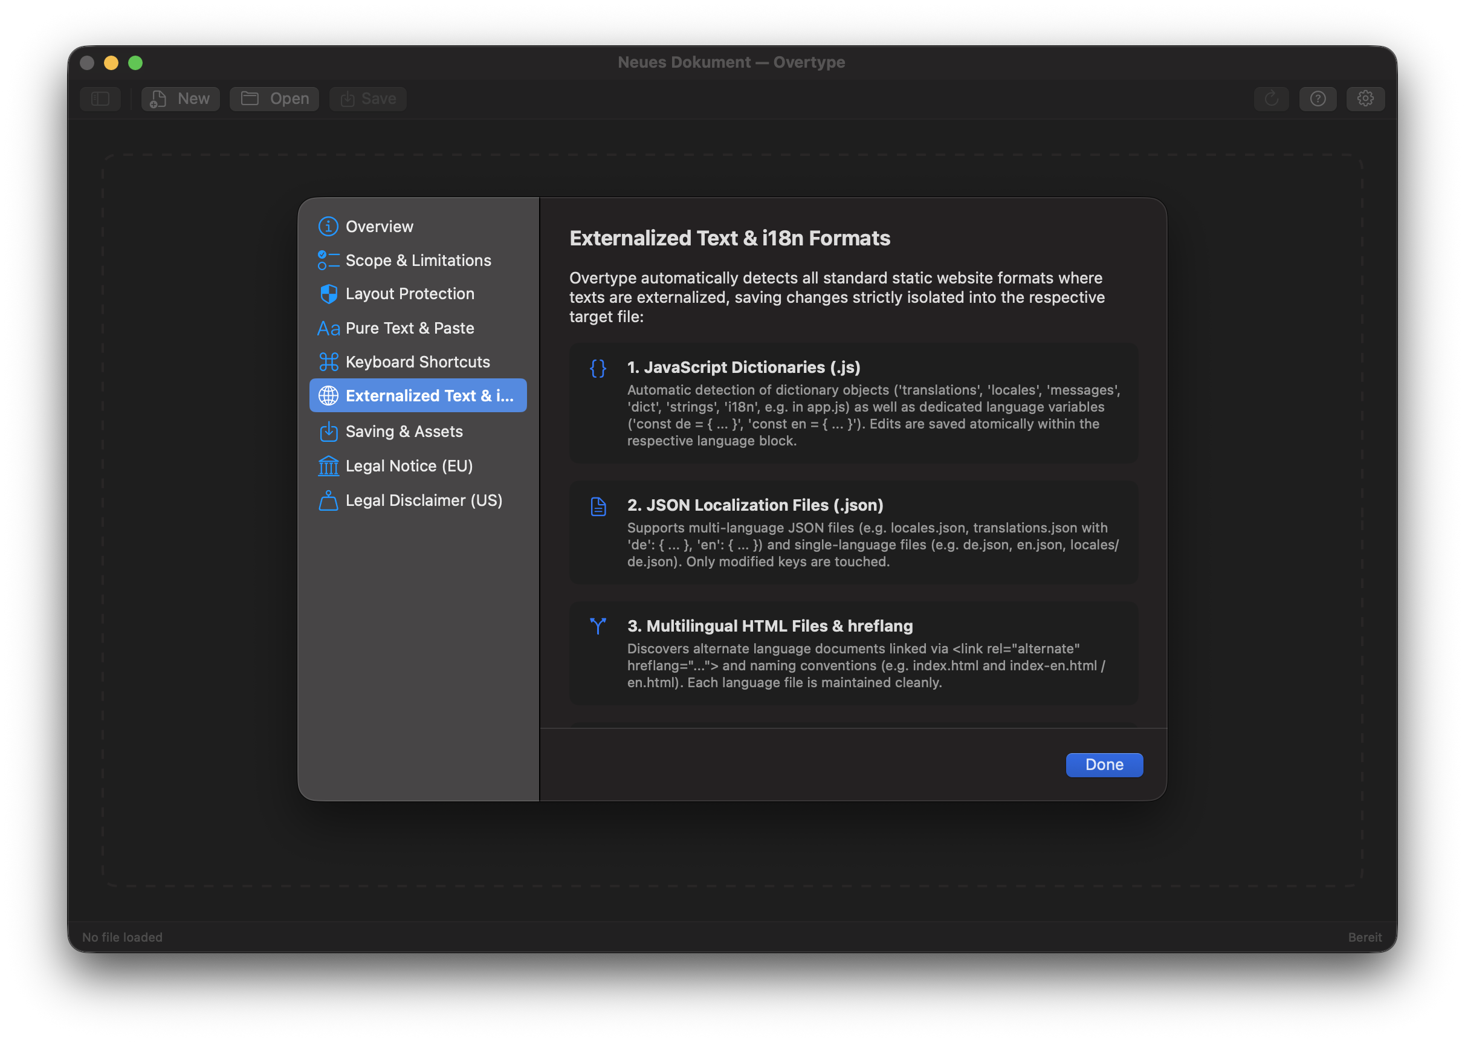The image size is (1465, 1042).
Task: Open the settings gear icon
Action: 1365,99
